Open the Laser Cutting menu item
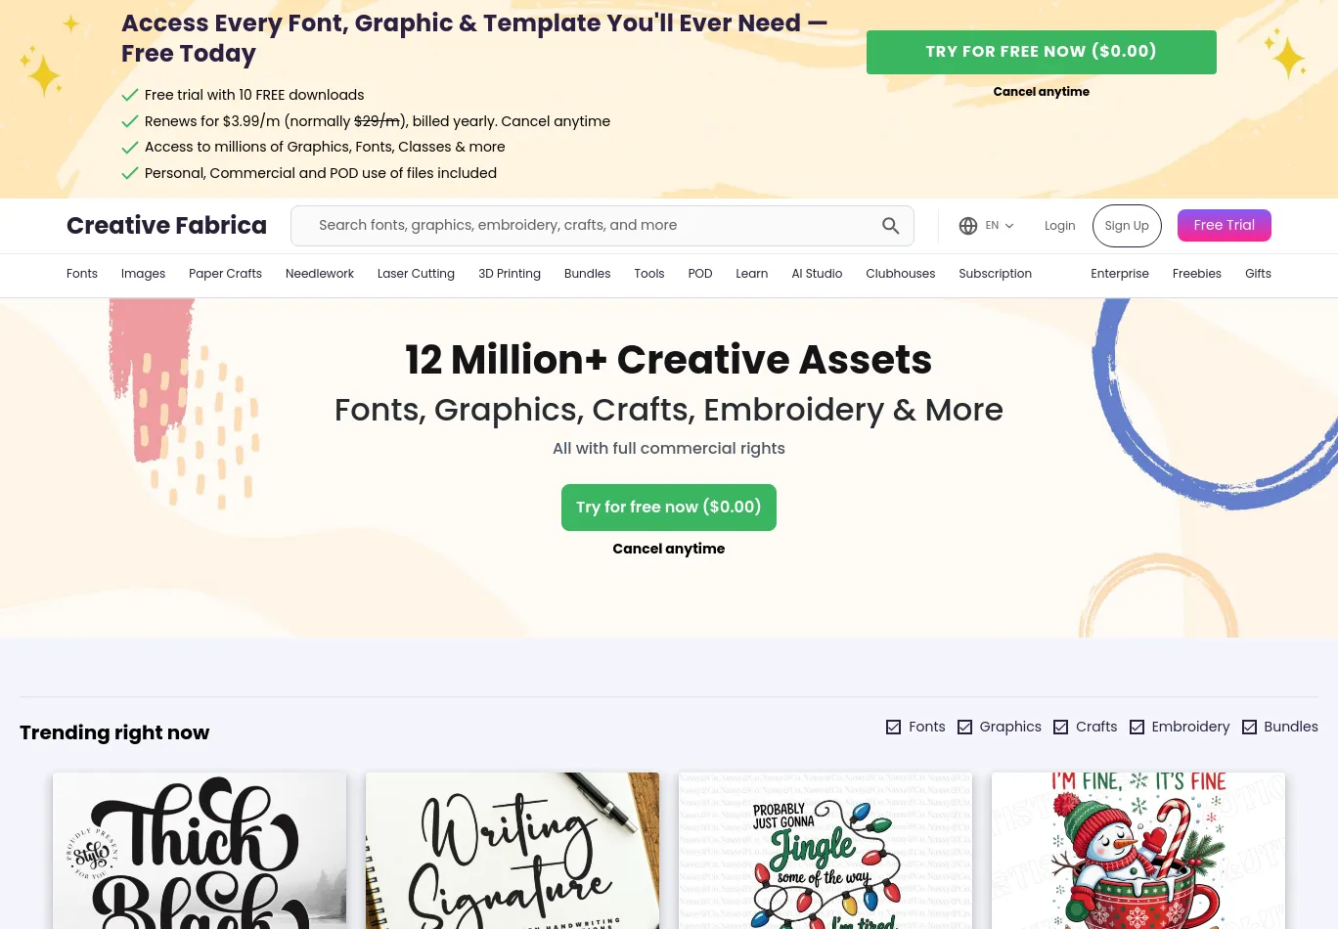 point(416,274)
